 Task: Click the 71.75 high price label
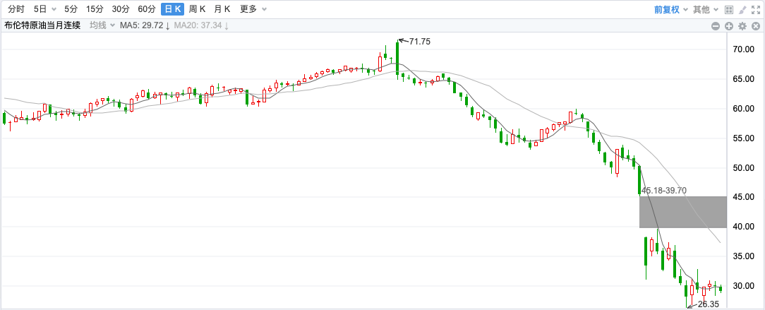420,42
